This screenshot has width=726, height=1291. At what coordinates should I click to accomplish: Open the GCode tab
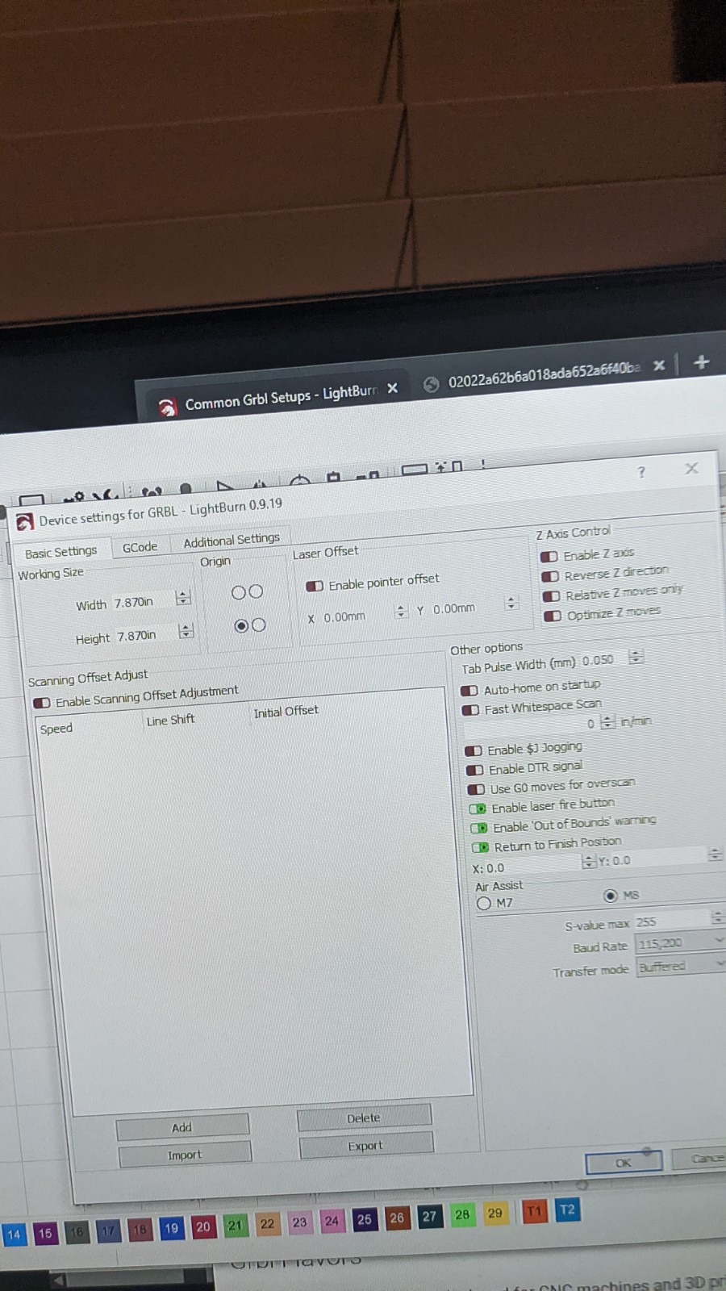pyautogui.click(x=140, y=546)
